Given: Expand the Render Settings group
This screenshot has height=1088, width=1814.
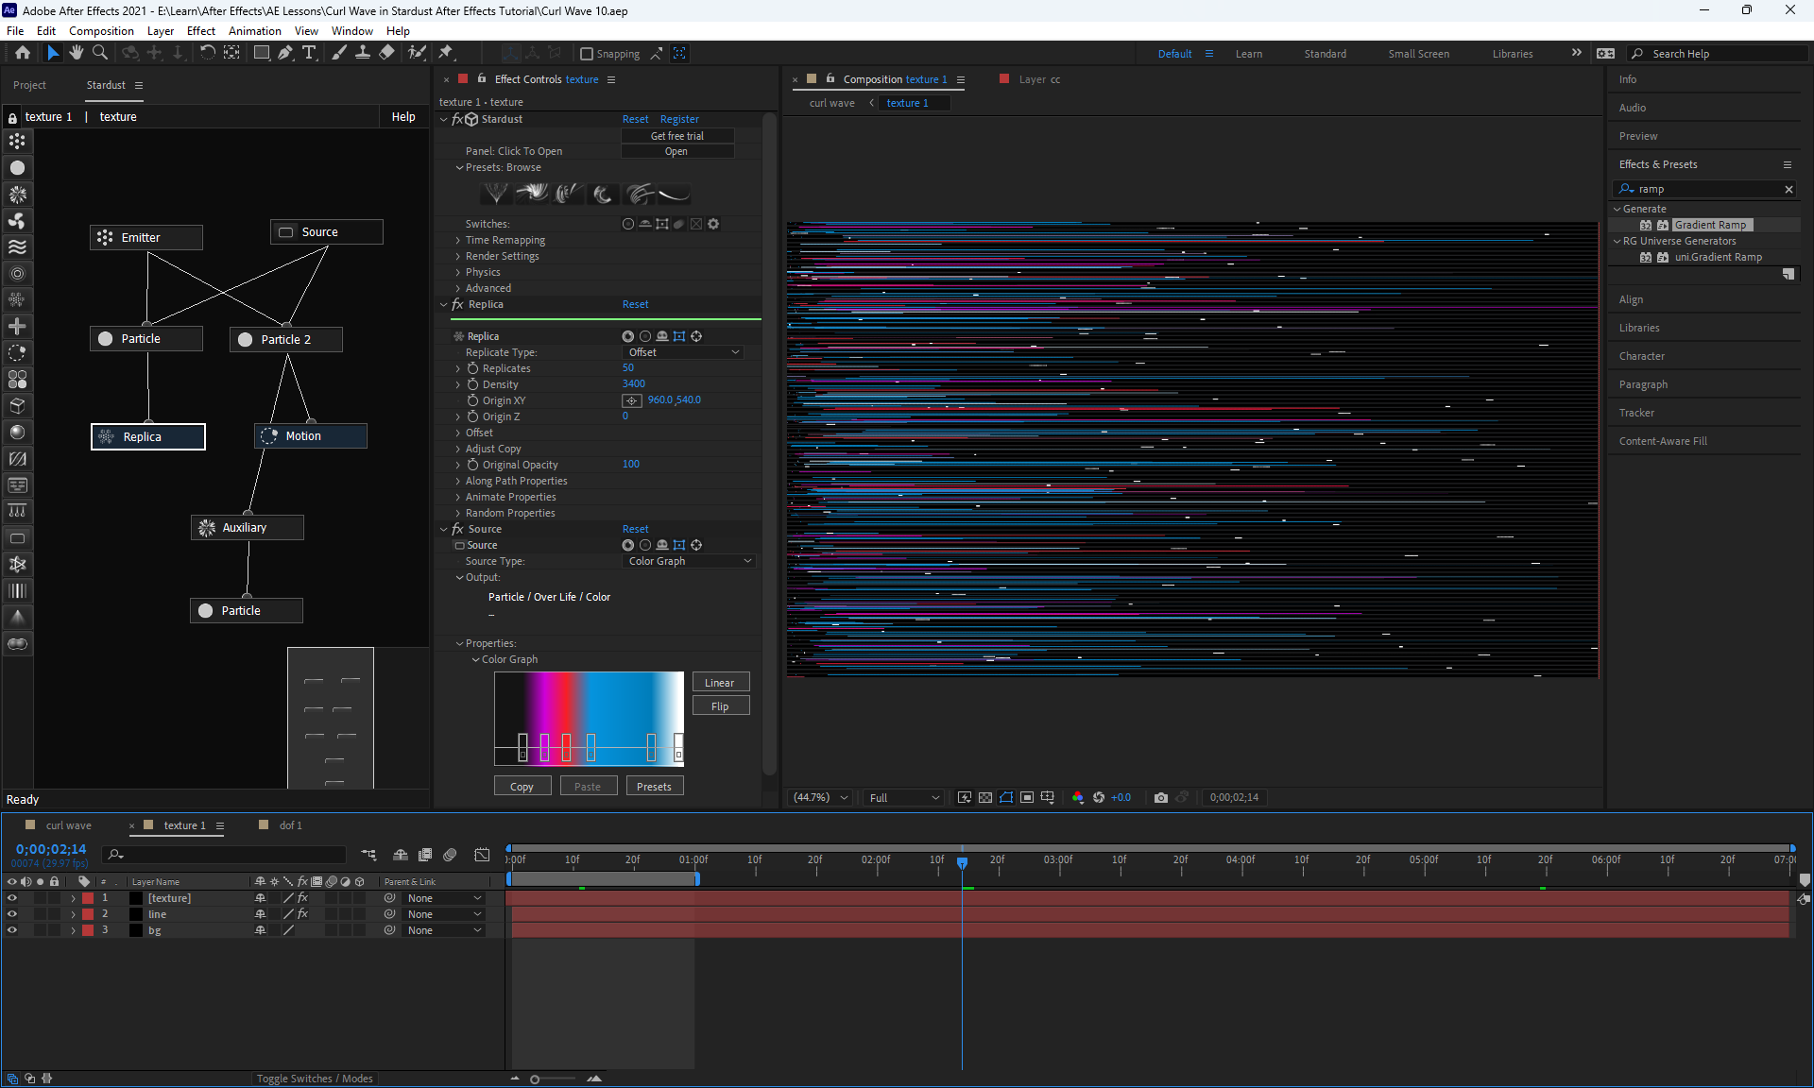Looking at the screenshot, I should (x=458, y=256).
